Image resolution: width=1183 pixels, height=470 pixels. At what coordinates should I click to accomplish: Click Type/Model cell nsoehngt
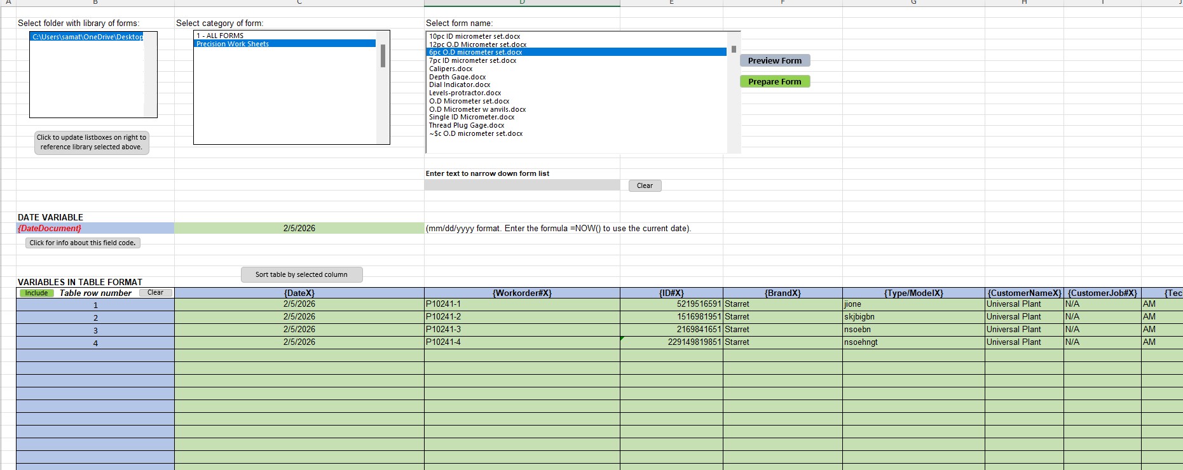(913, 342)
